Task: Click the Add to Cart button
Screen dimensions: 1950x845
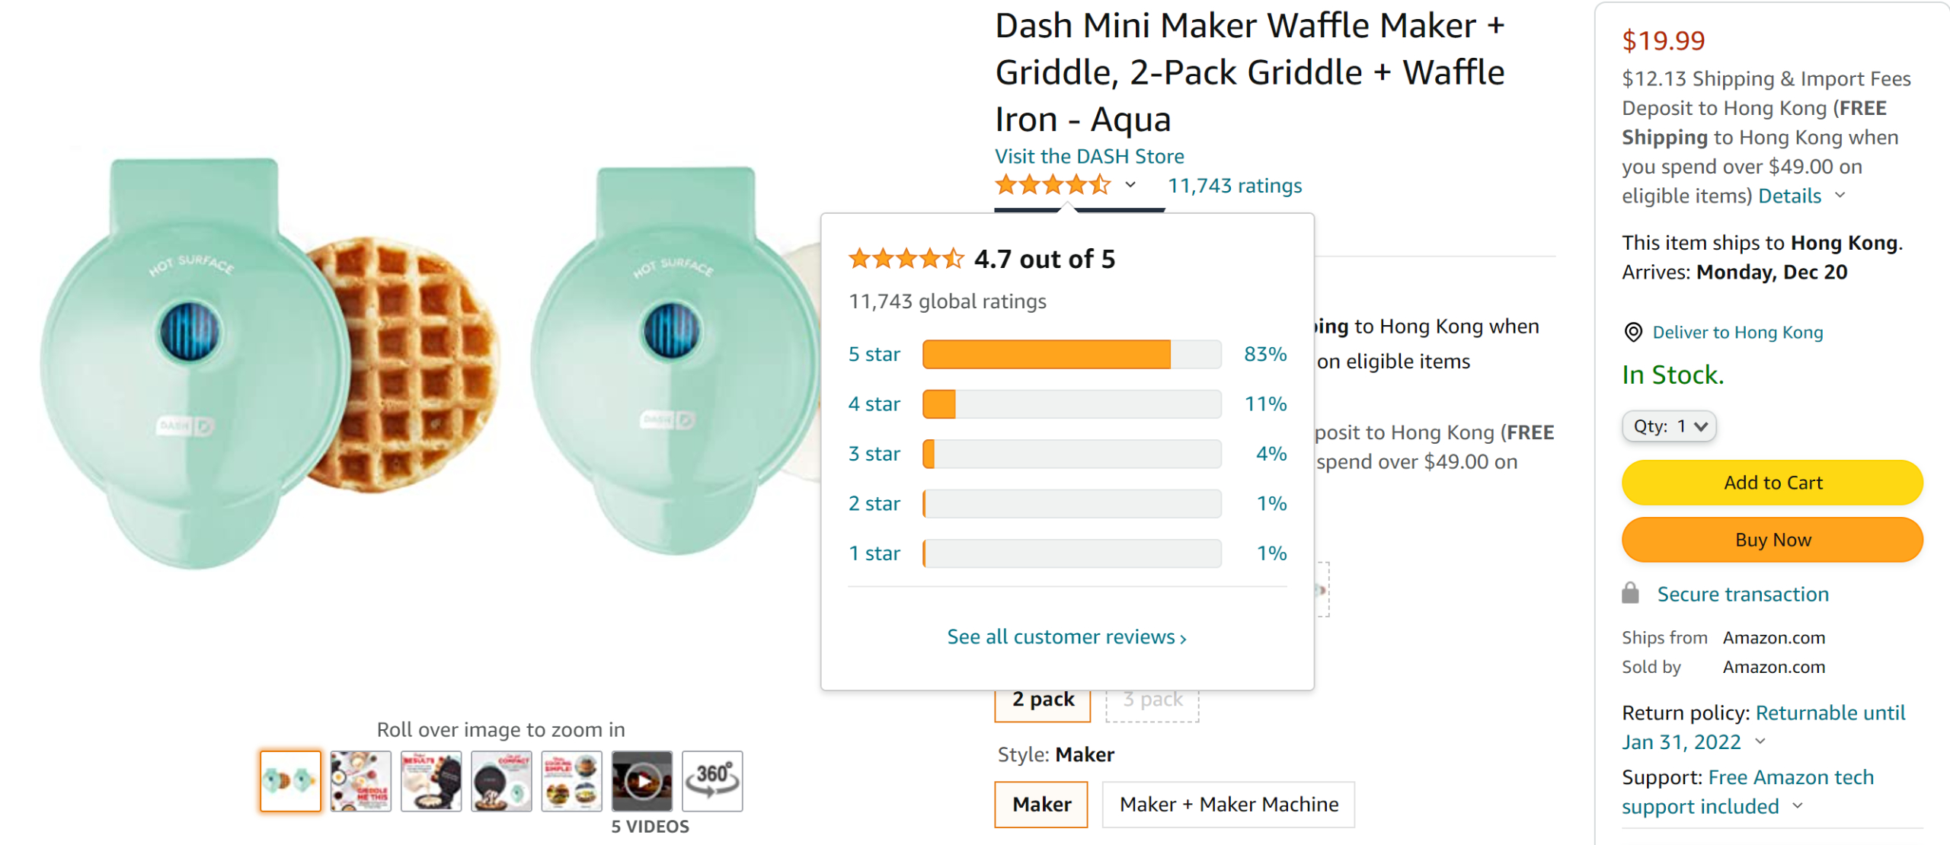Action: [1772, 483]
